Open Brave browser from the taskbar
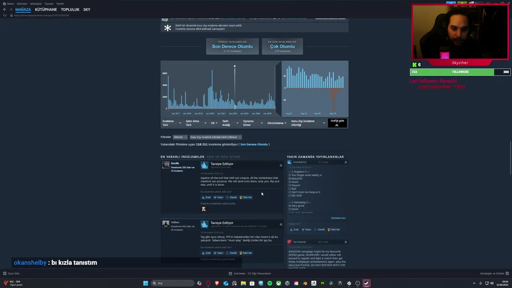Image resolution: width=512 pixels, height=288 pixels. click(217, 283)
